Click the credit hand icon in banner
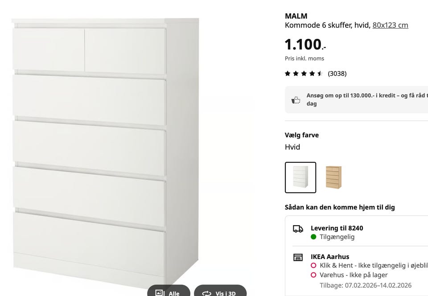This screenshot has width=428, height=296. click(296, 100)
